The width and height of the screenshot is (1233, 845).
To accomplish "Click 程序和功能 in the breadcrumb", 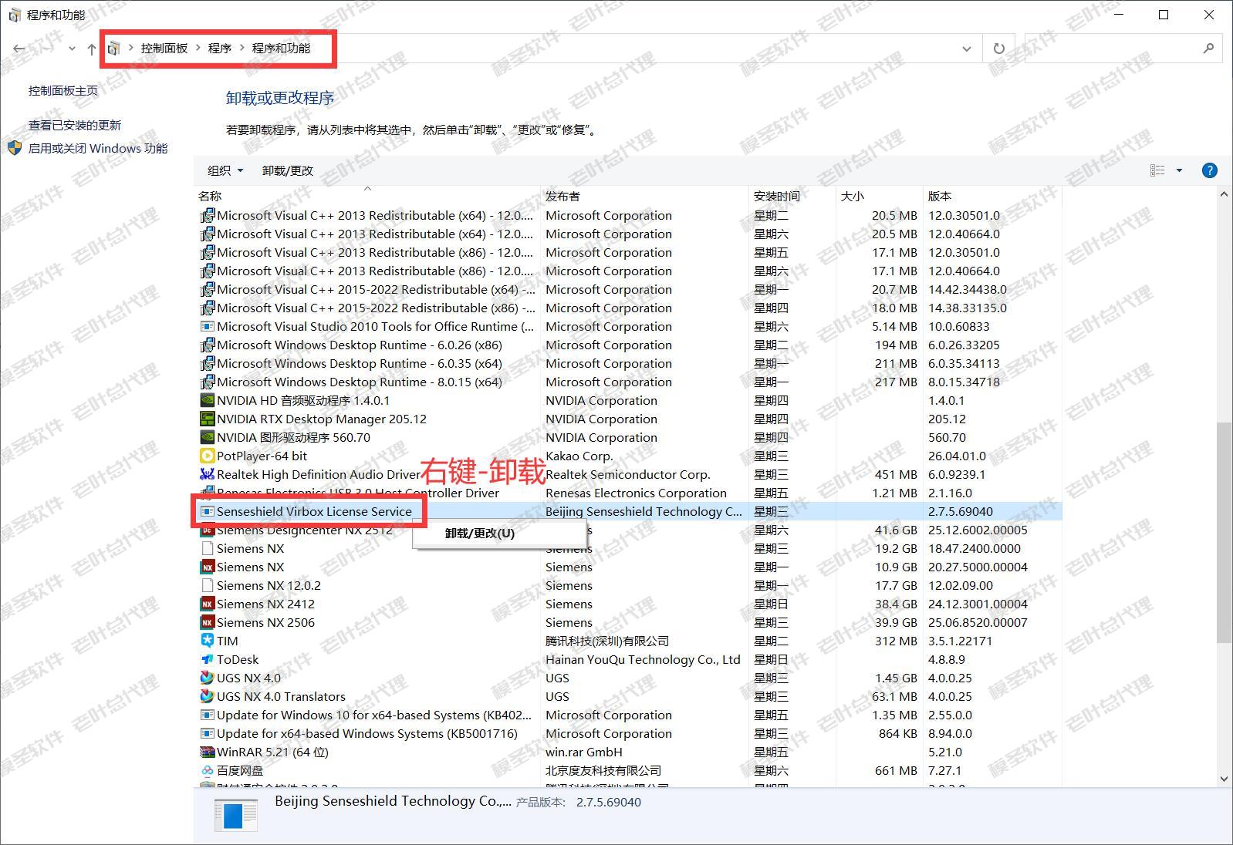I will pyautogui.click(x=282, y=49).
